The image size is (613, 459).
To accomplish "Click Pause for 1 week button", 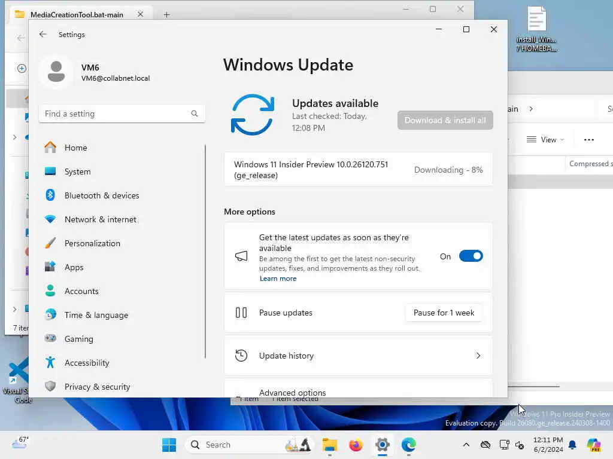I will 444,313.
